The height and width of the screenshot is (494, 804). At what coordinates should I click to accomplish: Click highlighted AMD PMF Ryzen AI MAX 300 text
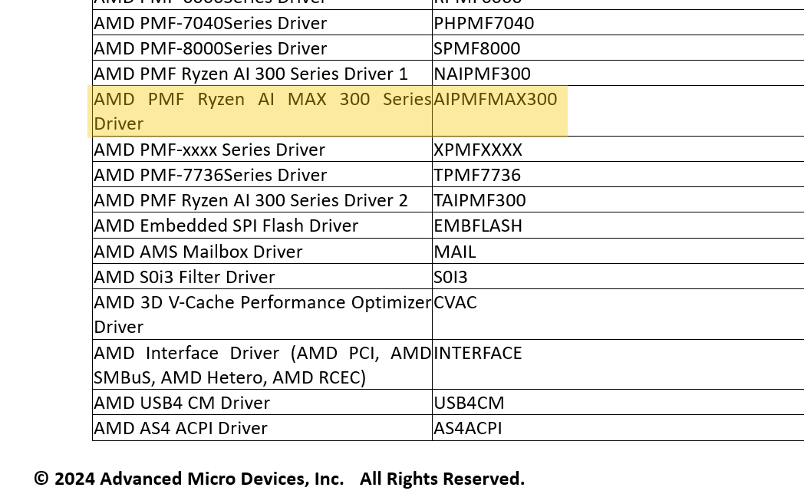(x=262, y=100)
